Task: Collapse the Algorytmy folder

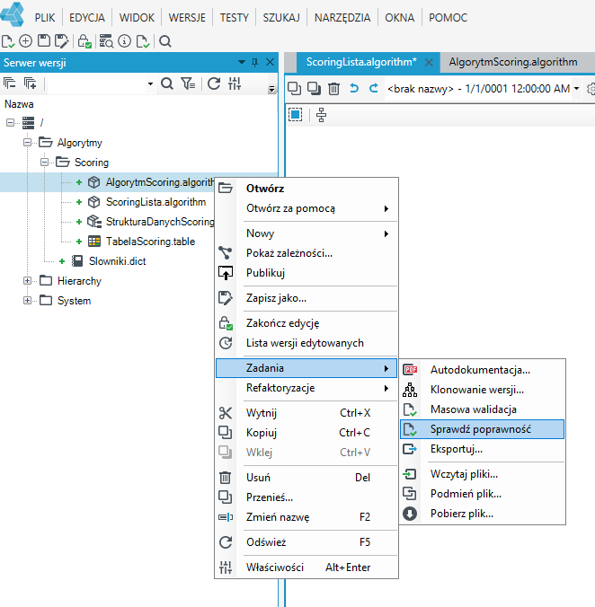Action: click(x=27, y=143)
